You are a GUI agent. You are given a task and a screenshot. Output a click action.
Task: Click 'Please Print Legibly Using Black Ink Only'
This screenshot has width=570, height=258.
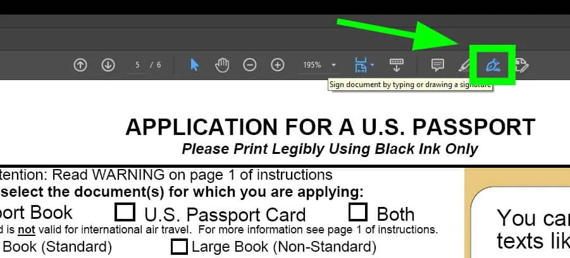[330, 149]
